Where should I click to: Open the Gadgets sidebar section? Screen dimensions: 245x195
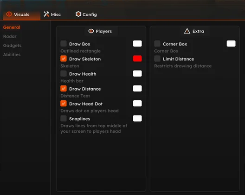coord(12,45)
